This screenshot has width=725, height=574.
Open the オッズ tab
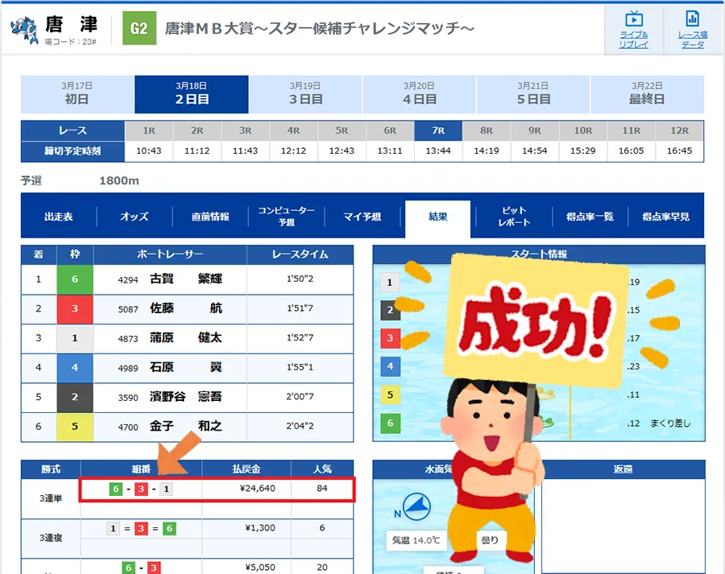tap(135, 217)
